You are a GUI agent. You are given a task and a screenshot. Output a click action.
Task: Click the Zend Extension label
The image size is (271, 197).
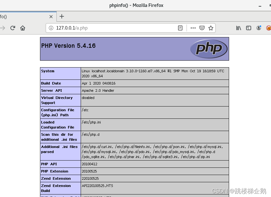(x=56, y=178)
